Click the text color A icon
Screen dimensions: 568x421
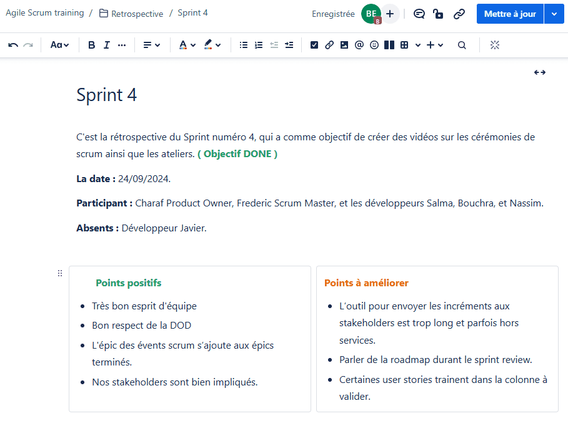click(183, 45)
